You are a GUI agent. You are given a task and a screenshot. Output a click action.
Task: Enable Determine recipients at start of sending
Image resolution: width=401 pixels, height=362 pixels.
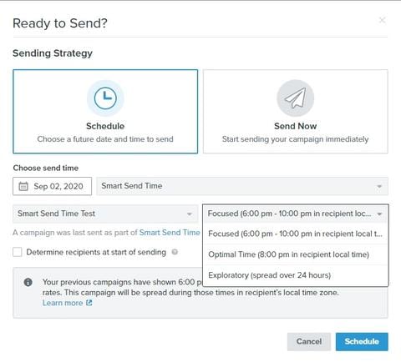click(18, 252)
